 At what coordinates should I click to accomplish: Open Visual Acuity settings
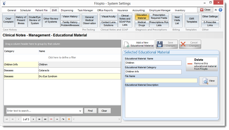click(x=109, y=17)
